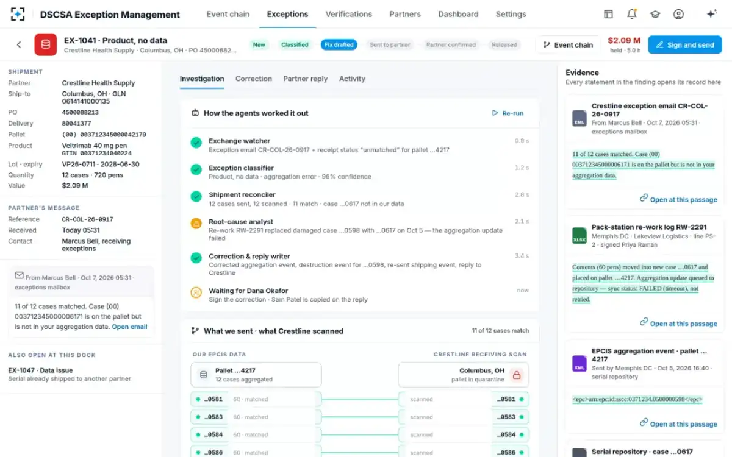Open the sparkle assistant icon
The height and width of the screenshot is (457, 732).
point(711,14)
